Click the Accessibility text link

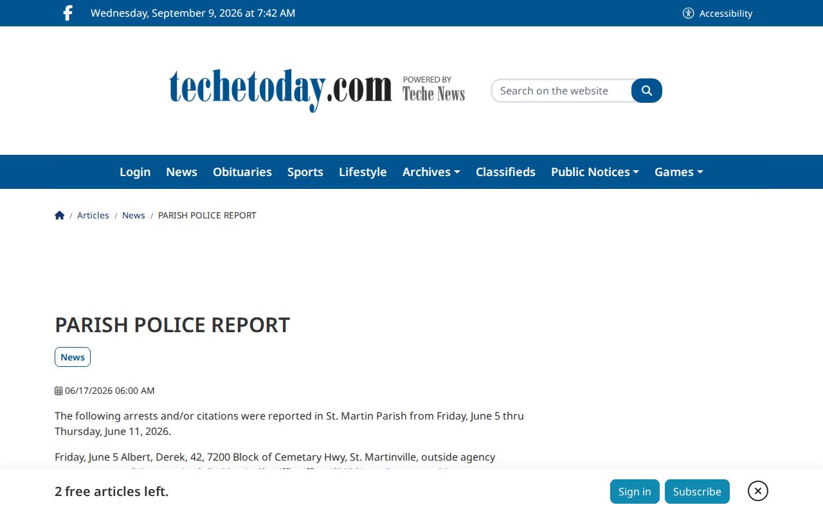point(726,13)
